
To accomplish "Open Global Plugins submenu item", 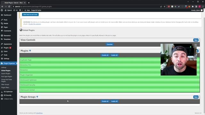I will (6, 71).
